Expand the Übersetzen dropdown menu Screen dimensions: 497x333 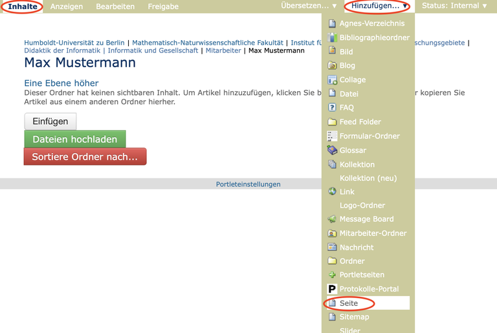pyautogui.click(x=309, y=6)
